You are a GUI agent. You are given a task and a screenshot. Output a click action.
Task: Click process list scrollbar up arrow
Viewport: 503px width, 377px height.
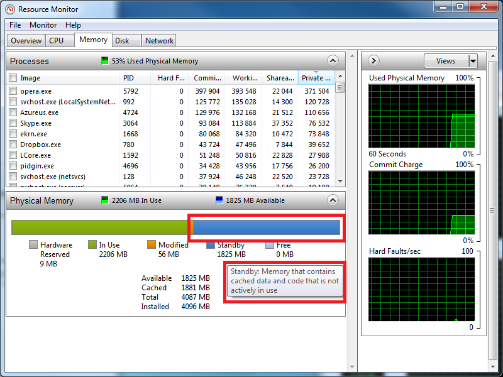click(340, 76)
